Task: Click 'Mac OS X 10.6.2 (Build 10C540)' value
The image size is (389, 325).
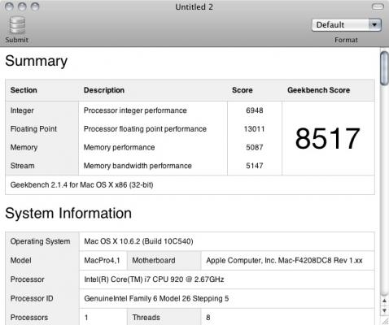Action: click(x=138, y=241)
